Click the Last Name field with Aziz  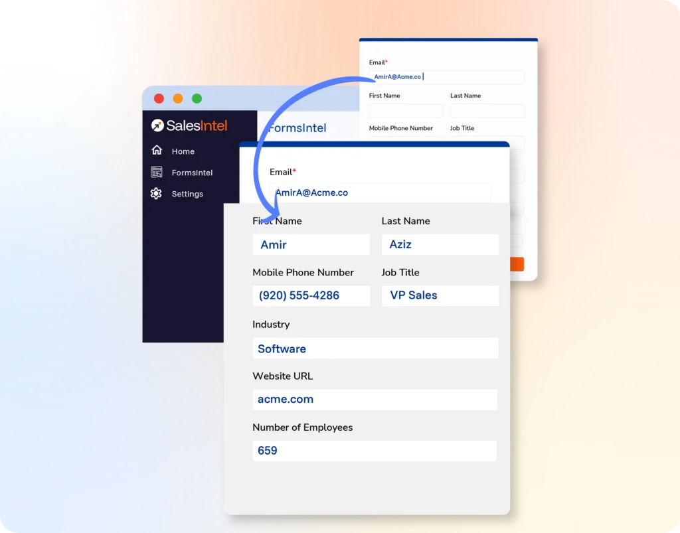[440, 244]
